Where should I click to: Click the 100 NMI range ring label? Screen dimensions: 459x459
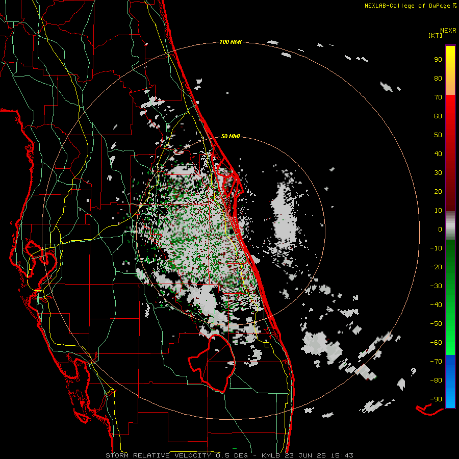231,42
